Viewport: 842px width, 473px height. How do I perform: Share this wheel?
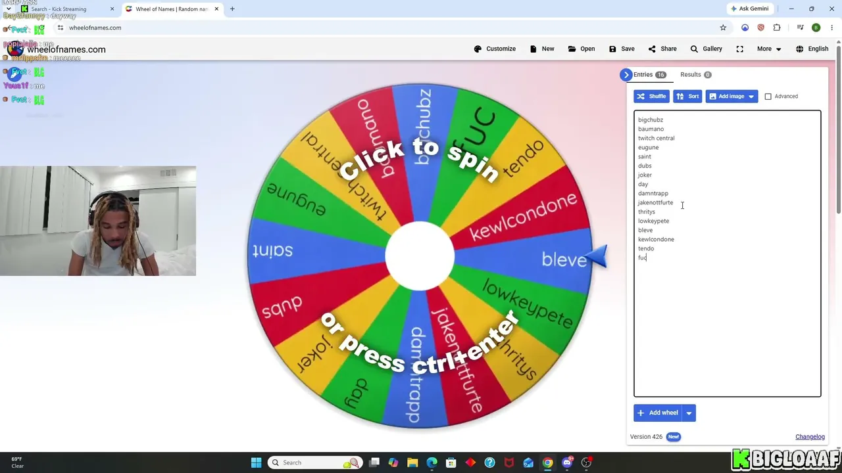click(x=662, y=49)
